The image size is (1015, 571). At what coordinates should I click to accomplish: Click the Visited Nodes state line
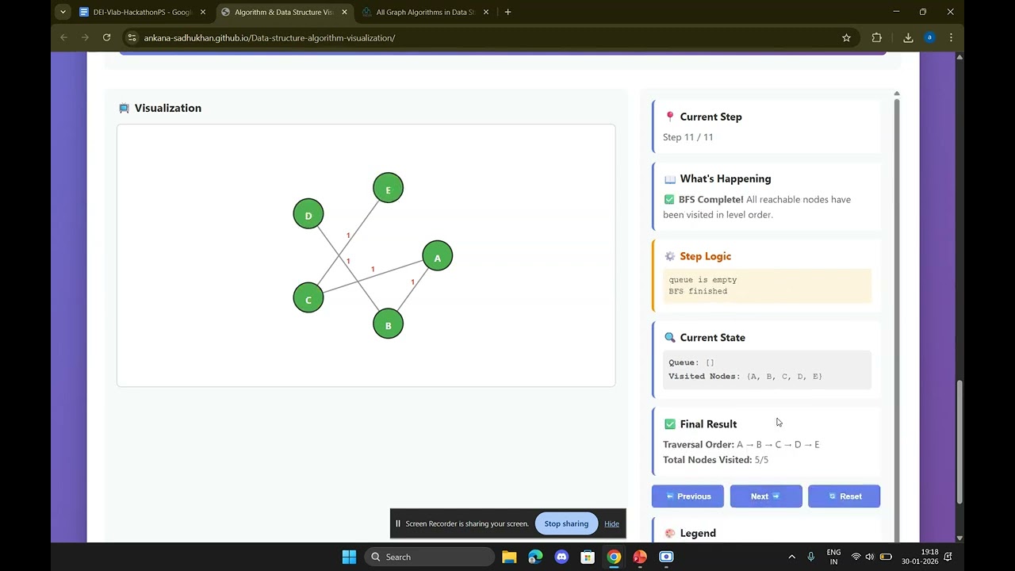coord(745,377)
